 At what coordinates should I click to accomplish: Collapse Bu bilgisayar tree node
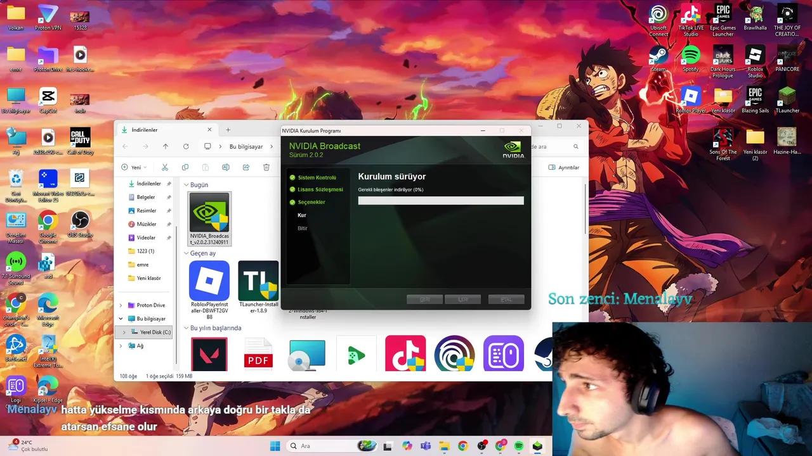(121, 319)
